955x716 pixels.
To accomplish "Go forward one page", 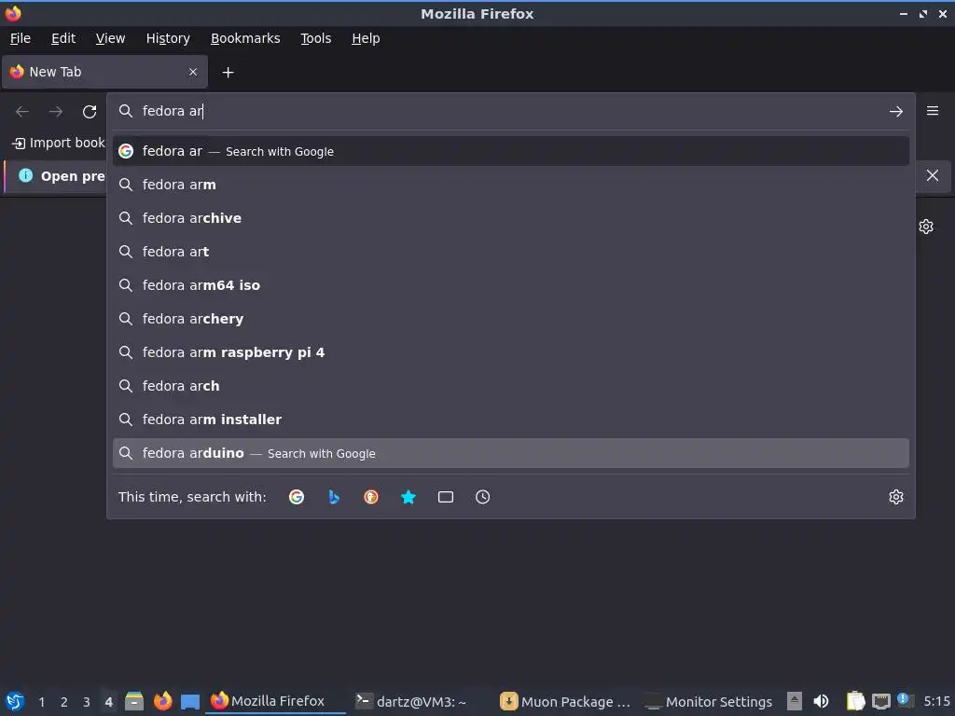I will point(56,112).
